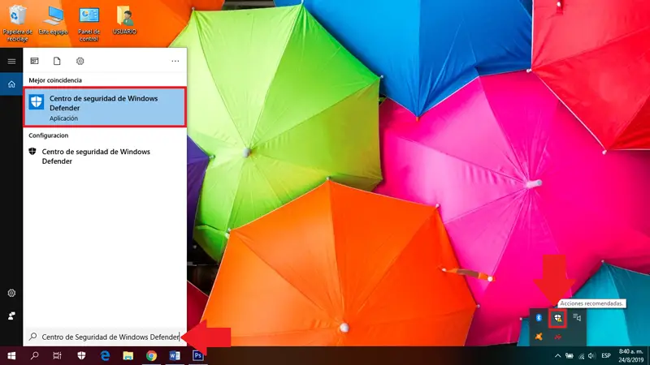Open search settings gear in left sidebar
This screenshot has width=650, height=365.
click(x=11, y=293)
